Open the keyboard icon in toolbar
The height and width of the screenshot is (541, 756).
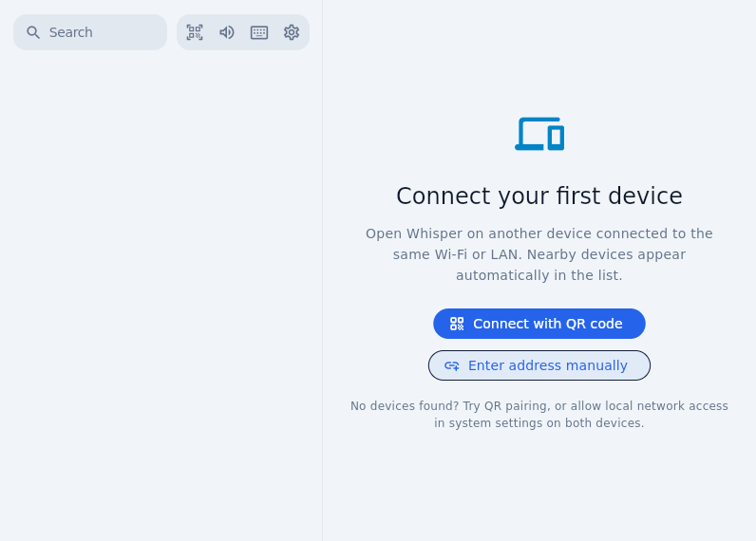tap(259, 32)
